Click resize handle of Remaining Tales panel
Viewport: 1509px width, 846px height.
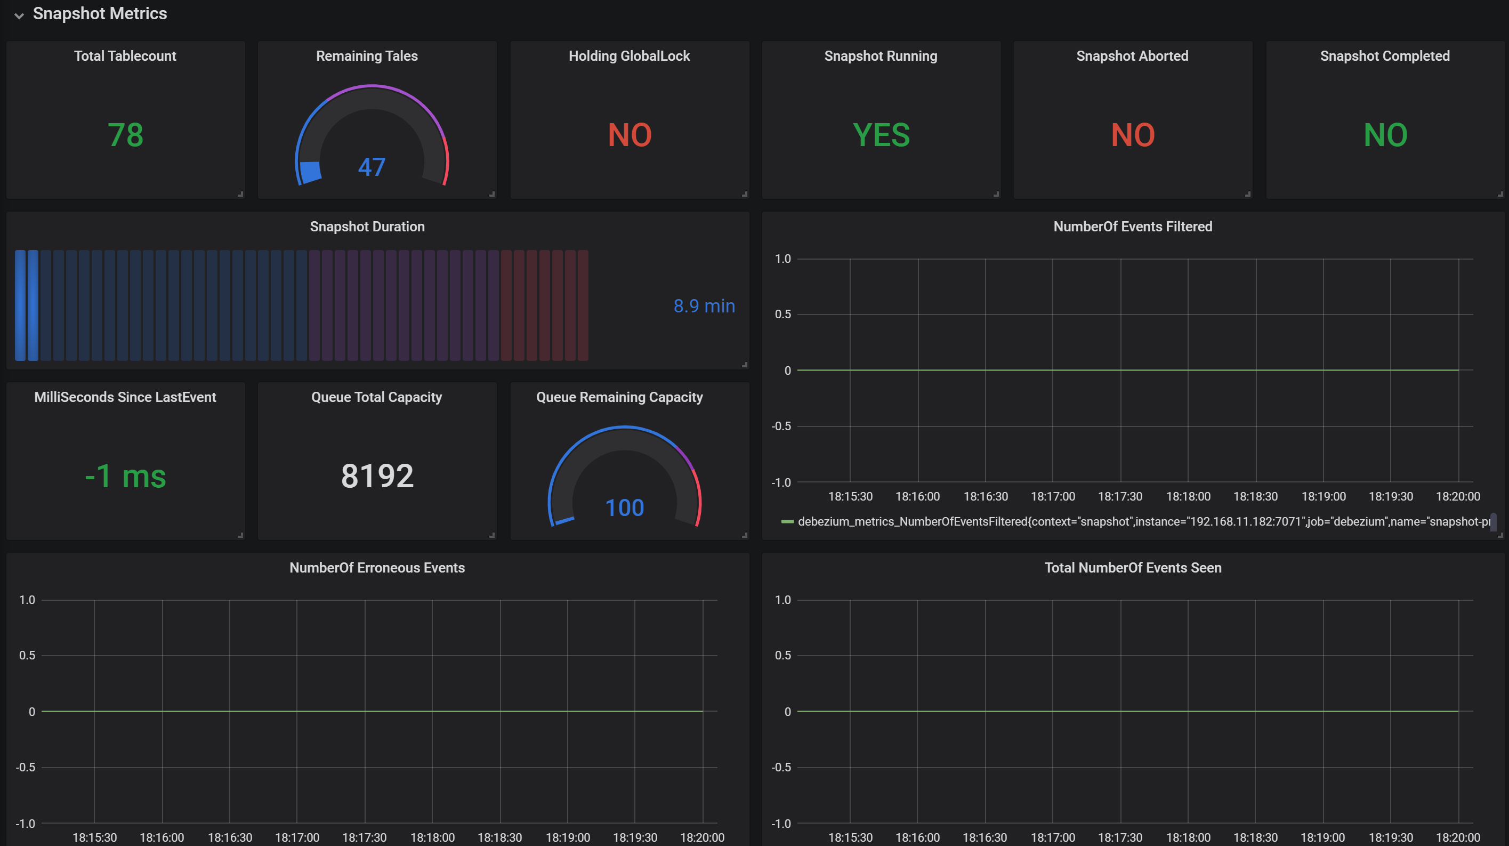point(492,194)
